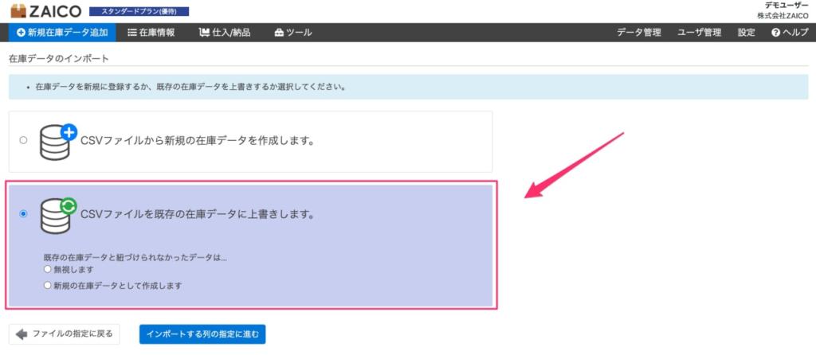
Task: Open 新規在庫データ追加 menu
Action: coord(62,32)
